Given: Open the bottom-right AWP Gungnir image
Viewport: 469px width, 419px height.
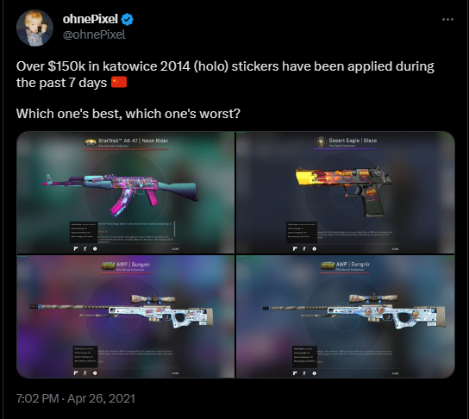Looking at the screenshot, I should click(x=346, y=316).
